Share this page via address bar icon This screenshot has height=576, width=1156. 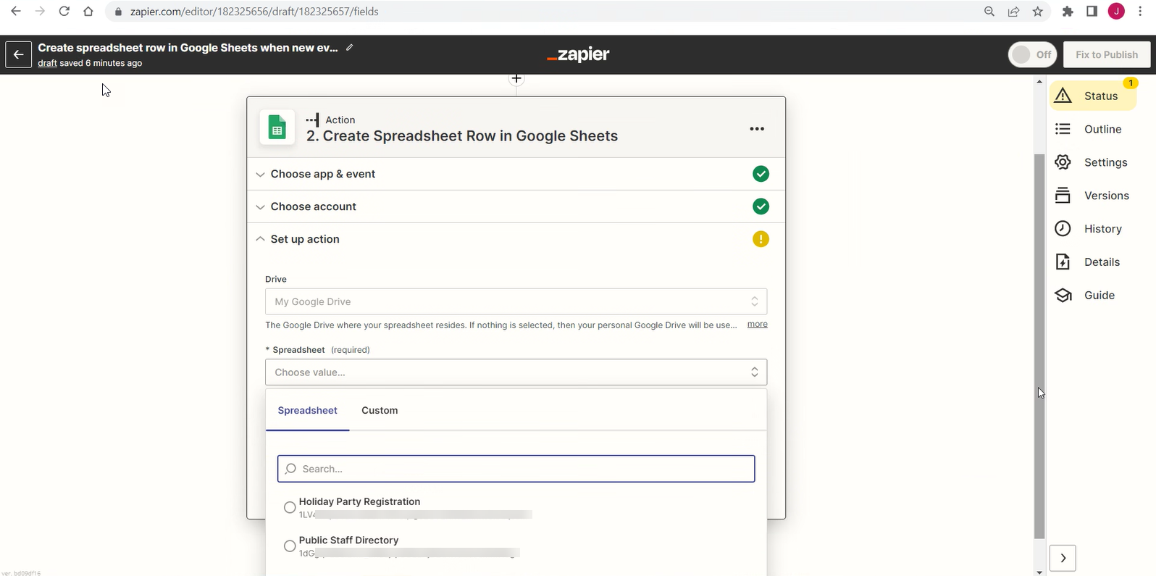click(x=1013, y=12)
